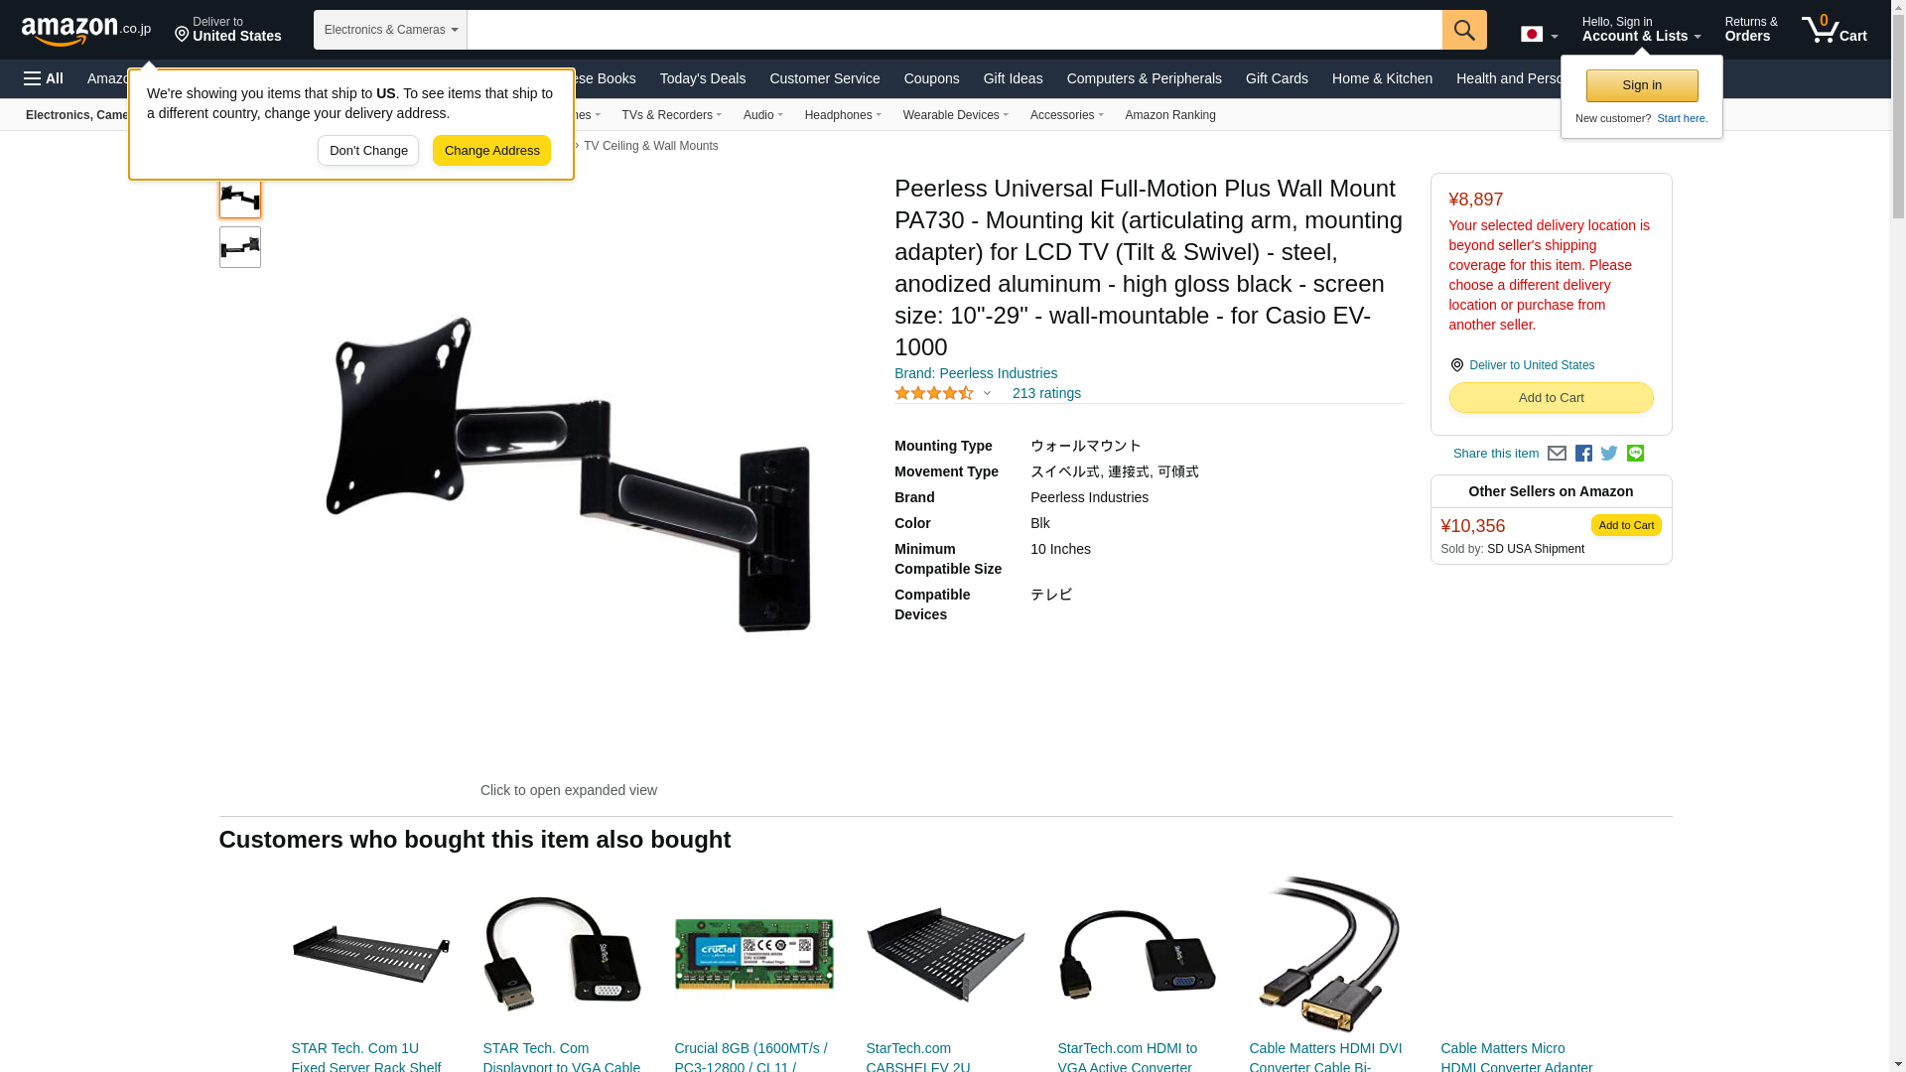
Task: Share this item on LINE
Action: point(1635,454)
